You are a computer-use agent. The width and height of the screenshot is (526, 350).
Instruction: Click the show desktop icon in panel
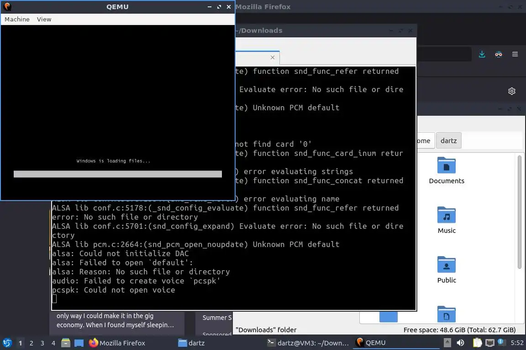click(79, 343)
